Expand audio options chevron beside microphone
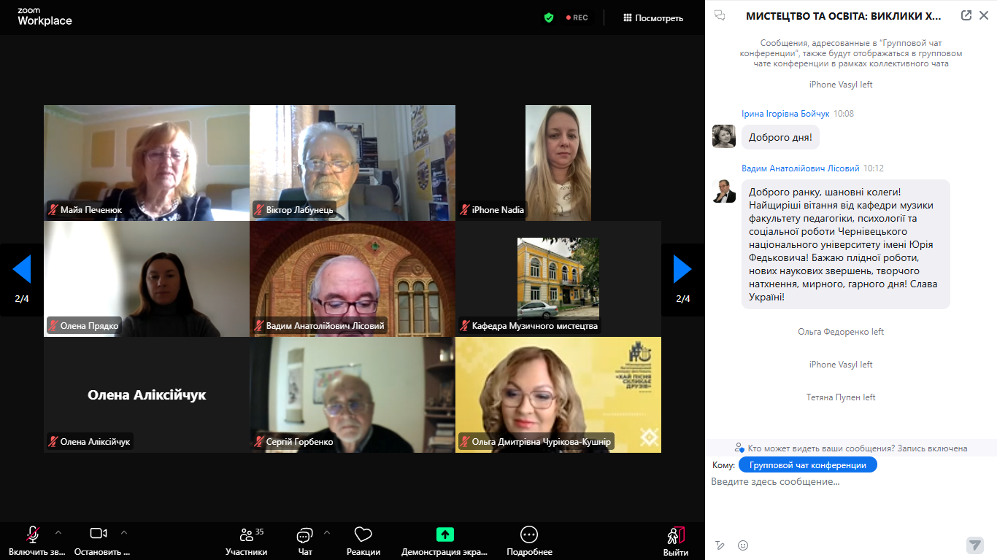 pos(58,532)
